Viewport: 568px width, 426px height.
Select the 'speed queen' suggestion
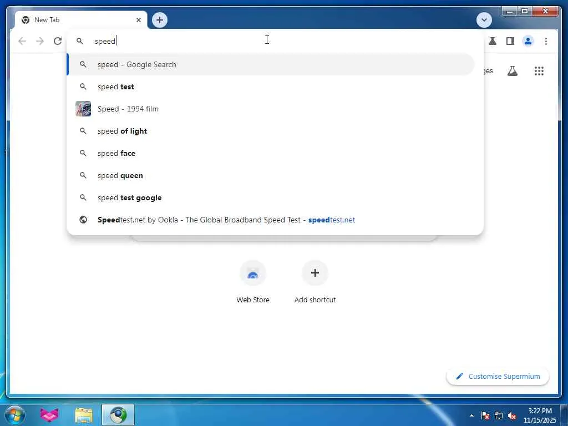271,175
